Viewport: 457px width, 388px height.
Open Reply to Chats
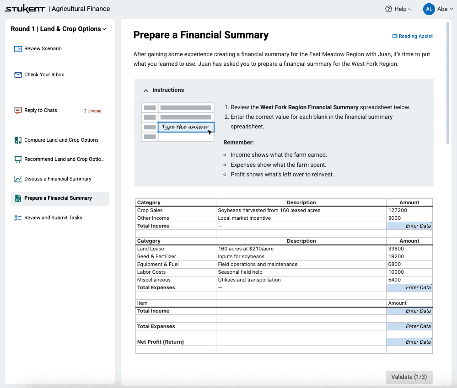[x=41, y=110]
